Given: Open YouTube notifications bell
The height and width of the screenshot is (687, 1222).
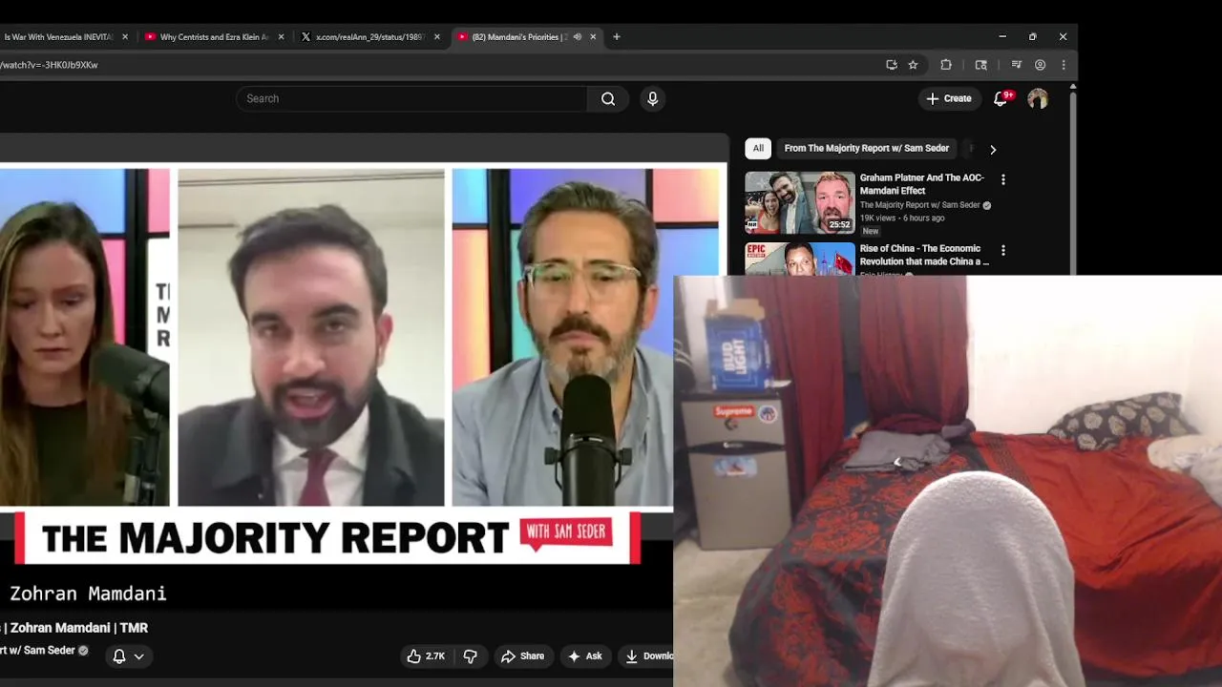Looking at the screenshot, I should coord(1001,98).
